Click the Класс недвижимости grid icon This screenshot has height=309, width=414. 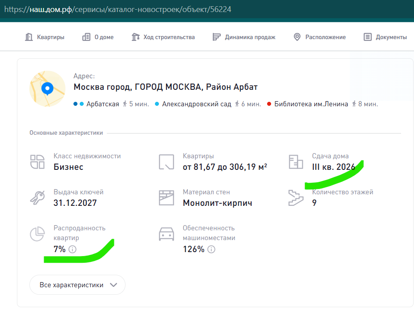[x=37, y=162]
